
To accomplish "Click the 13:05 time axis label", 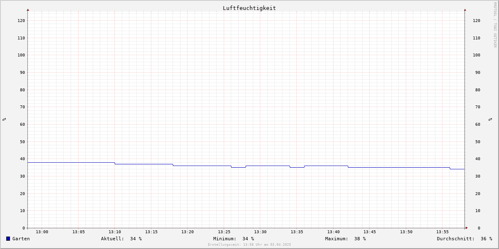I will point(79,232).
